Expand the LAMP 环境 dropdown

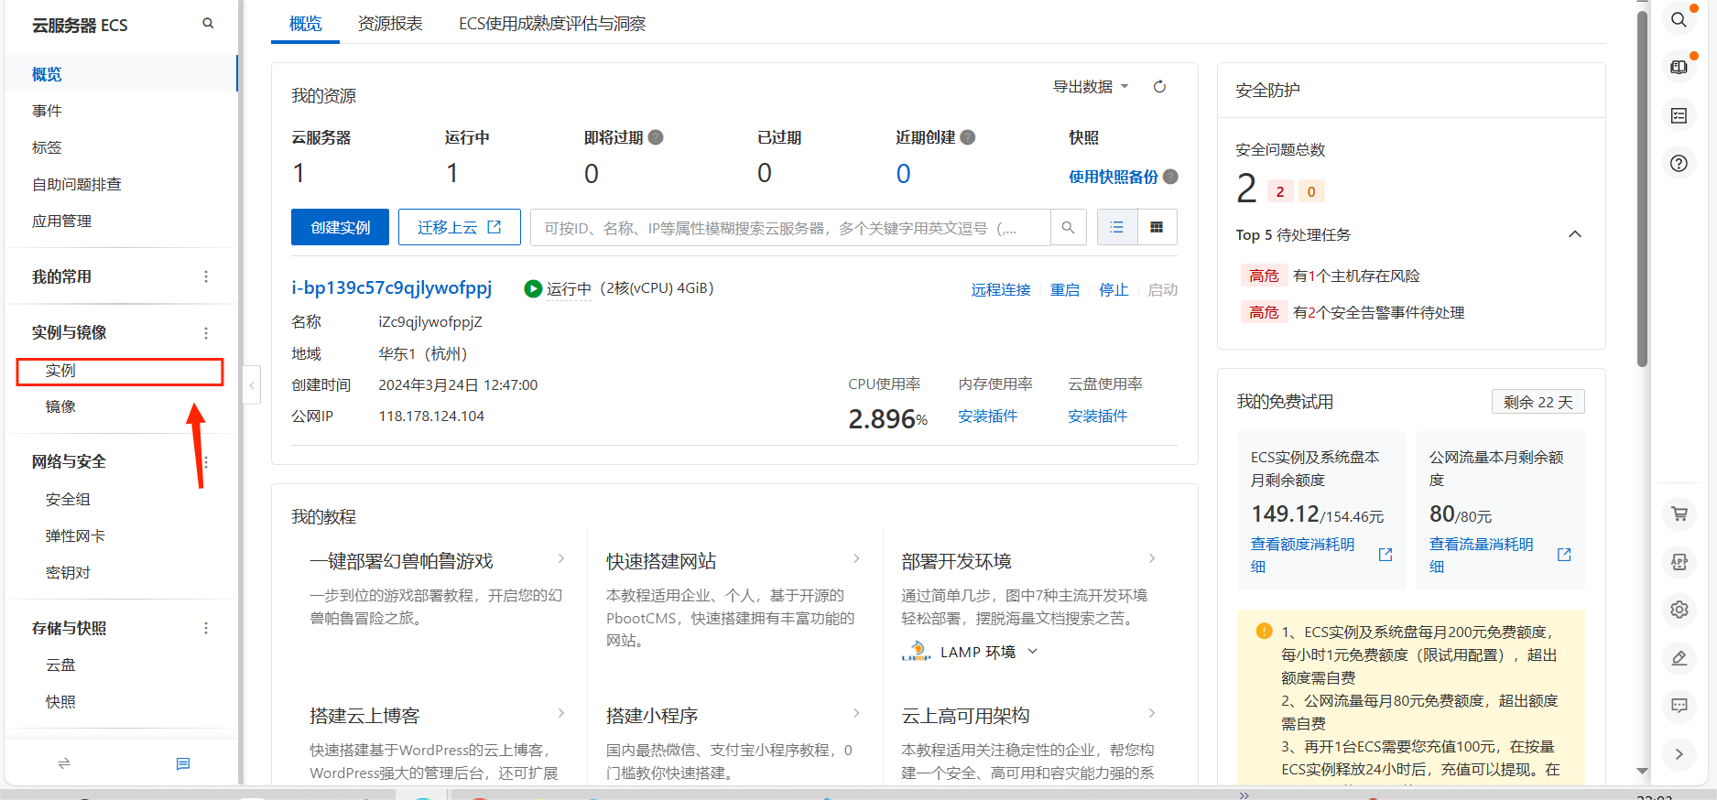1032,652
